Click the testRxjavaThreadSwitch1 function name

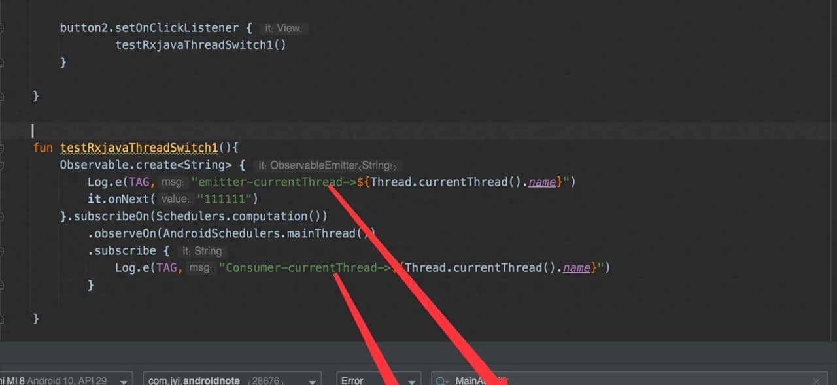coord(137,148)
